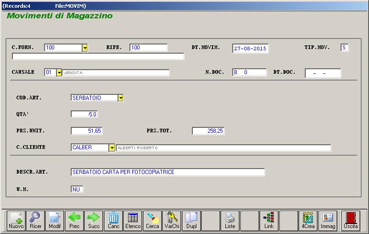Expand the COD.ART. article dropdown arrow
Viewport: 369px width, 234px height.
[121, 98]
